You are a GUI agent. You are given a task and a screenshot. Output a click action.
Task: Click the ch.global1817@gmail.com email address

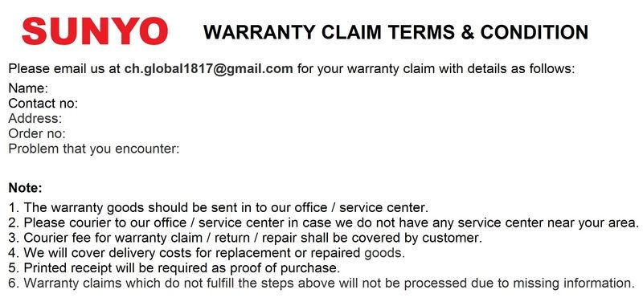[209, 68]
